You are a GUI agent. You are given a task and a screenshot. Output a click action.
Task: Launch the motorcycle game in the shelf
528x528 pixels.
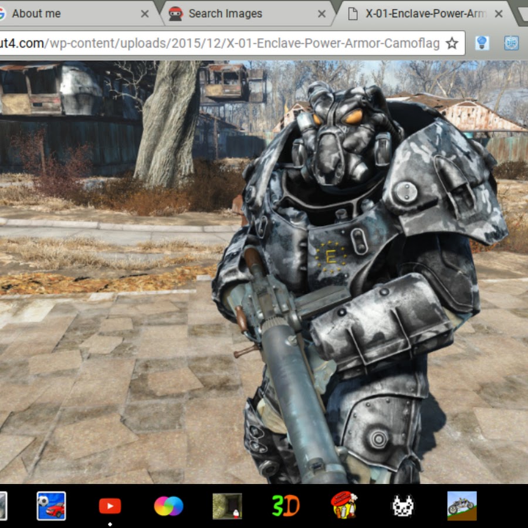point(462,506)
